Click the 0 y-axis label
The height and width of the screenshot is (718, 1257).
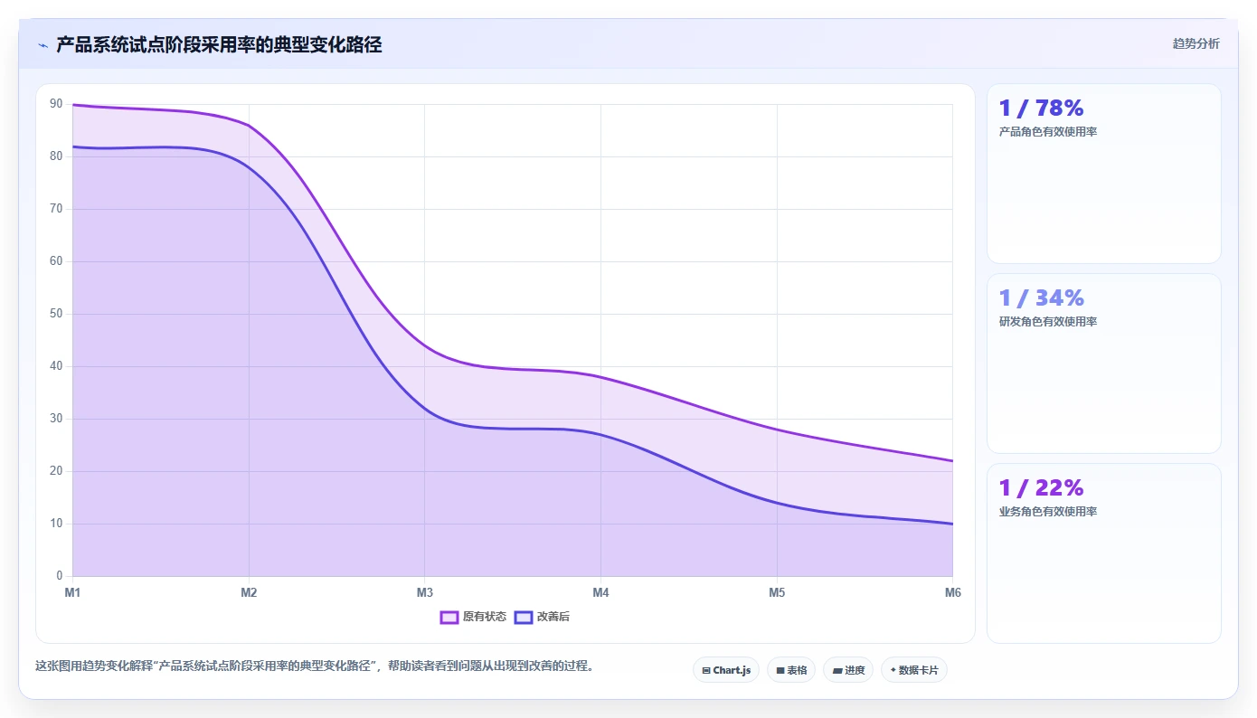click(x=59, y=576)
